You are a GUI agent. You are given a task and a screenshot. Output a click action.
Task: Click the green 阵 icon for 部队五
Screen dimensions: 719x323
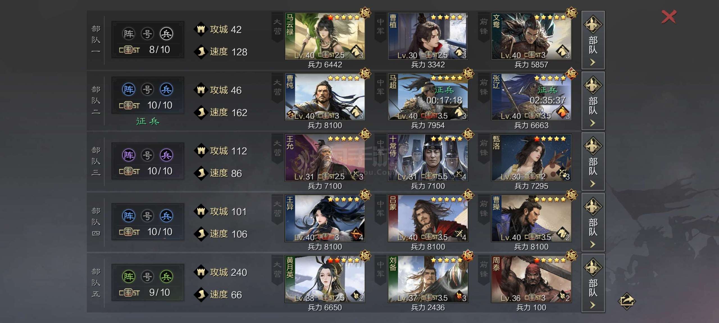(129, 277)
